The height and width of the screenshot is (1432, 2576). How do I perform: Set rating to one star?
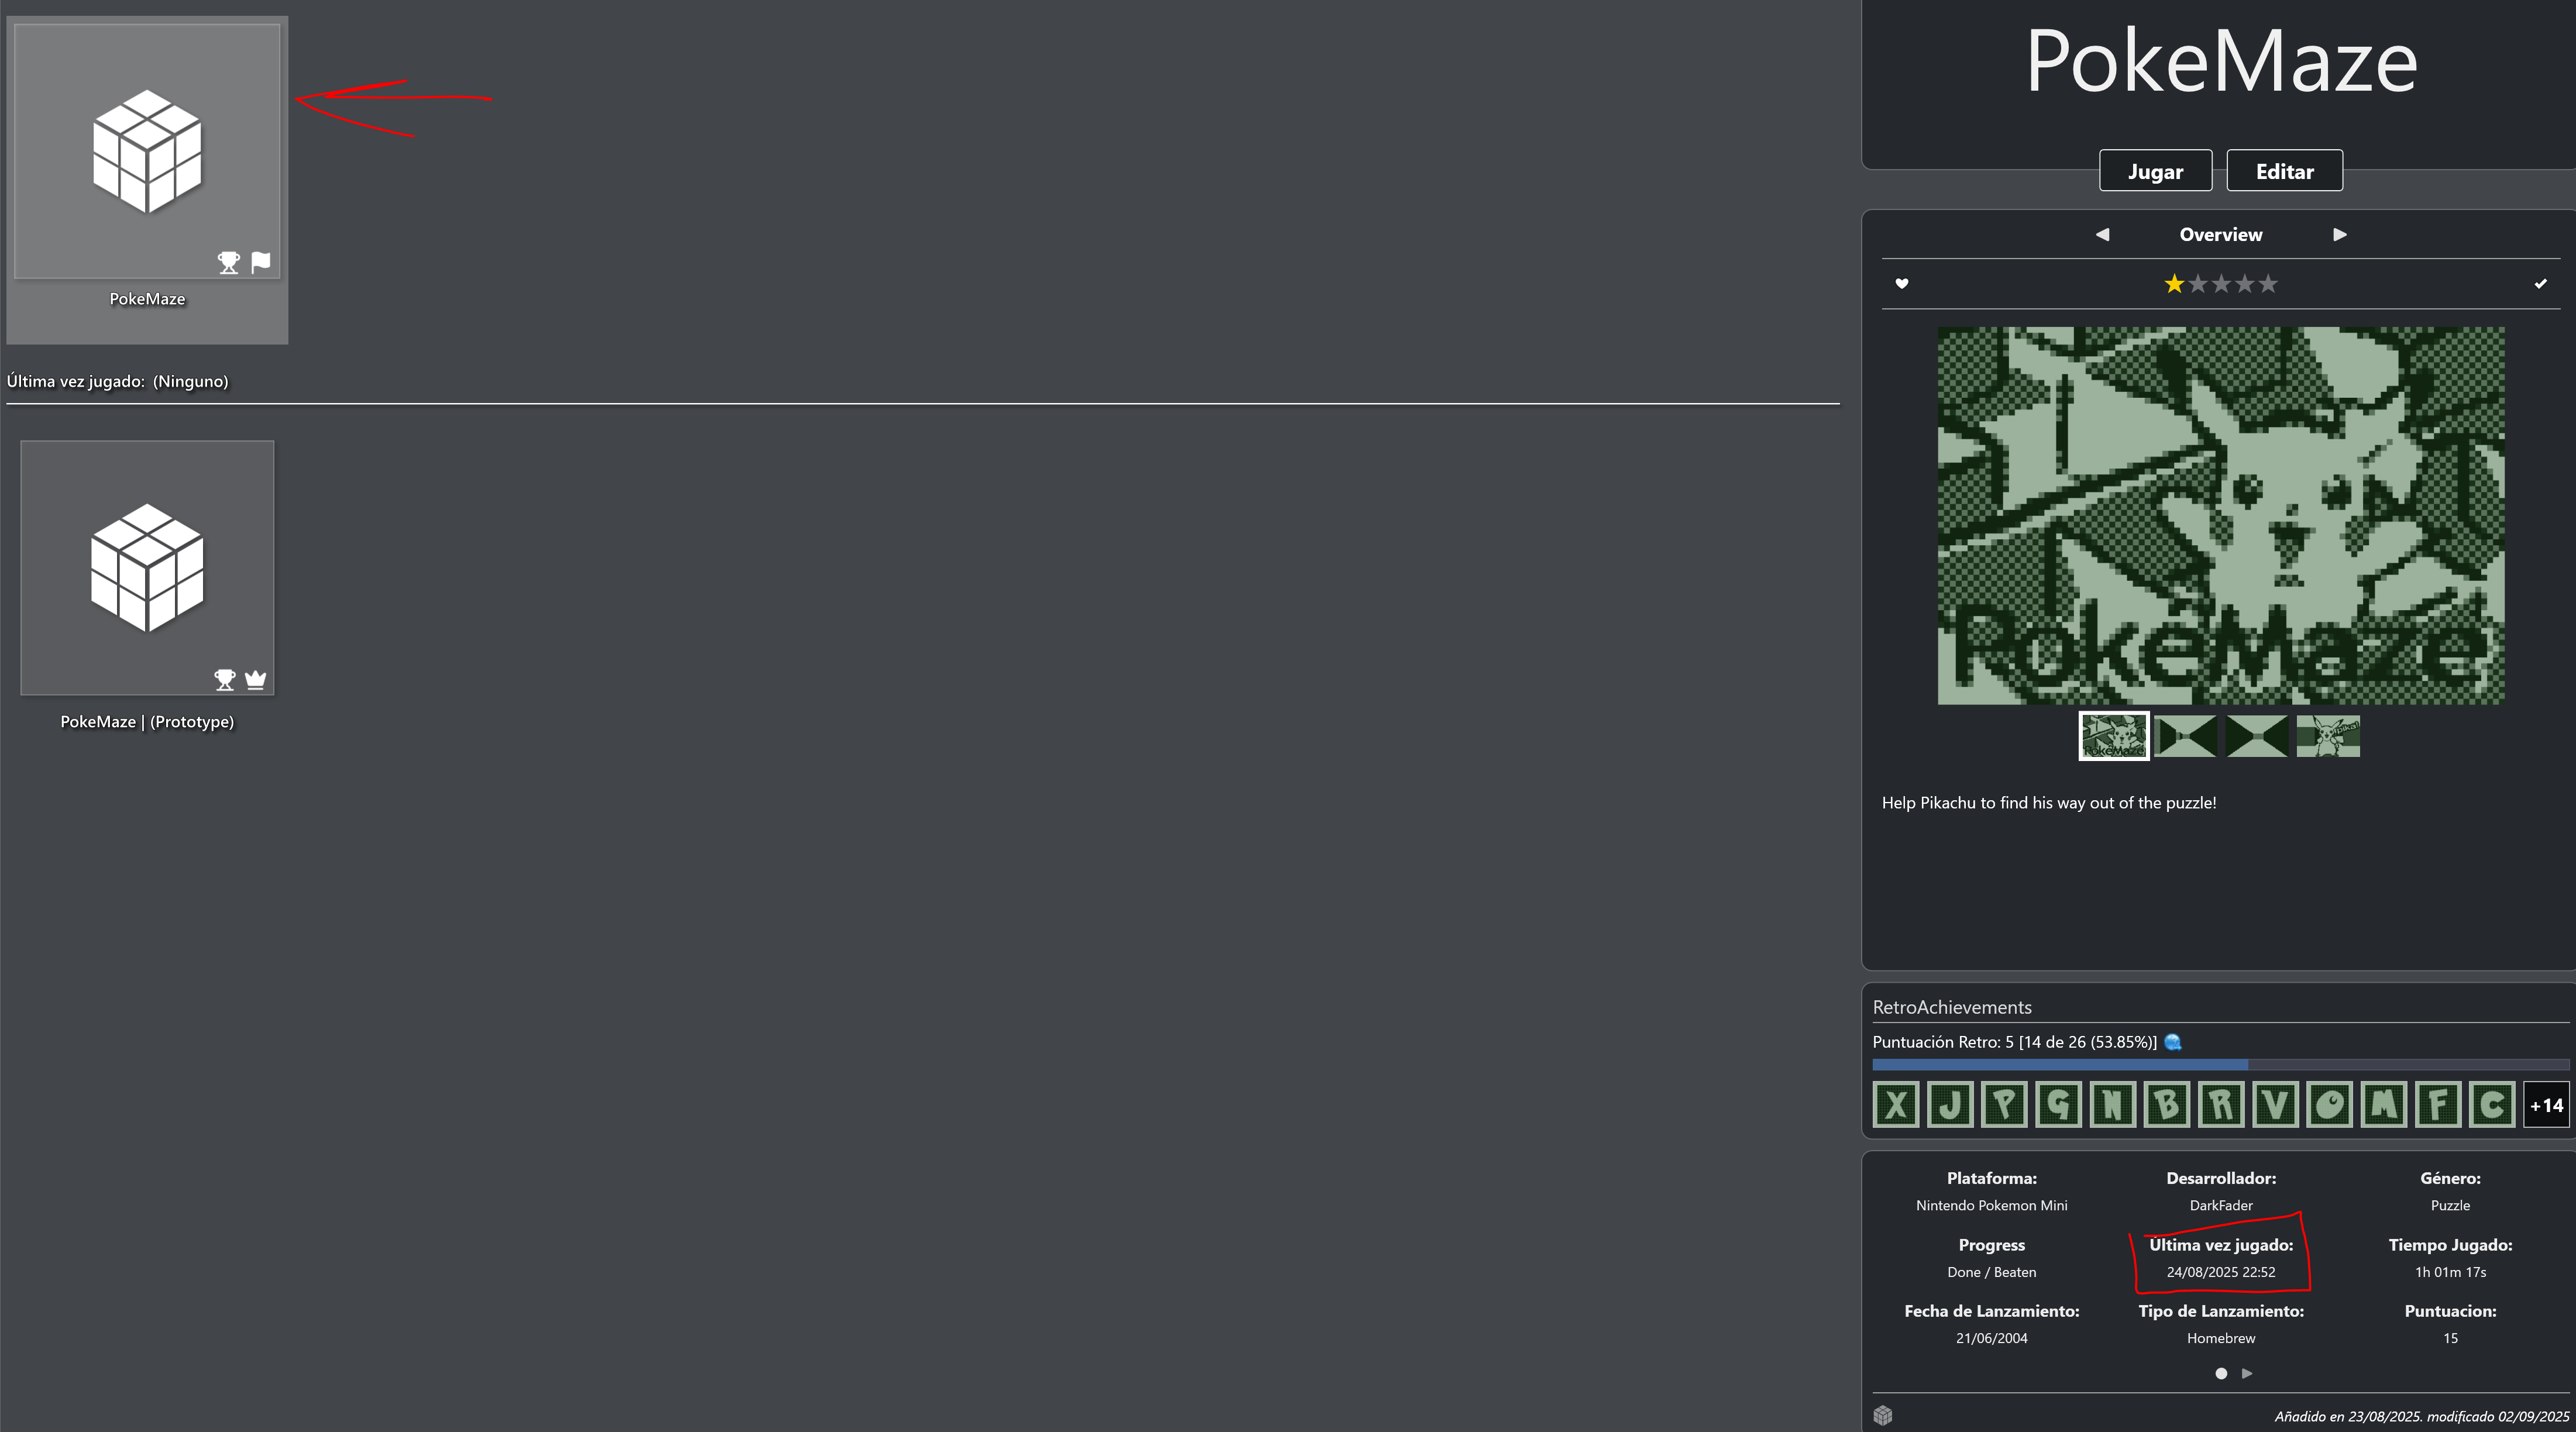(2174, 284)
